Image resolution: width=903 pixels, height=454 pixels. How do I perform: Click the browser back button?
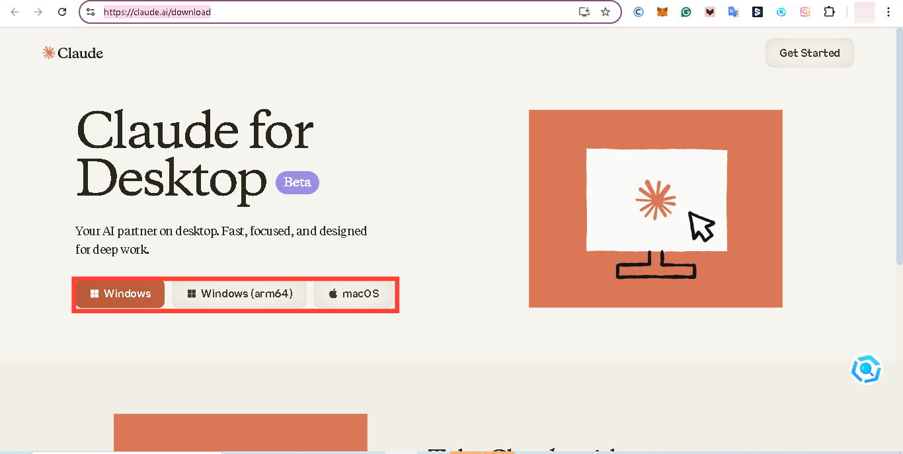[x=15, y=11]
